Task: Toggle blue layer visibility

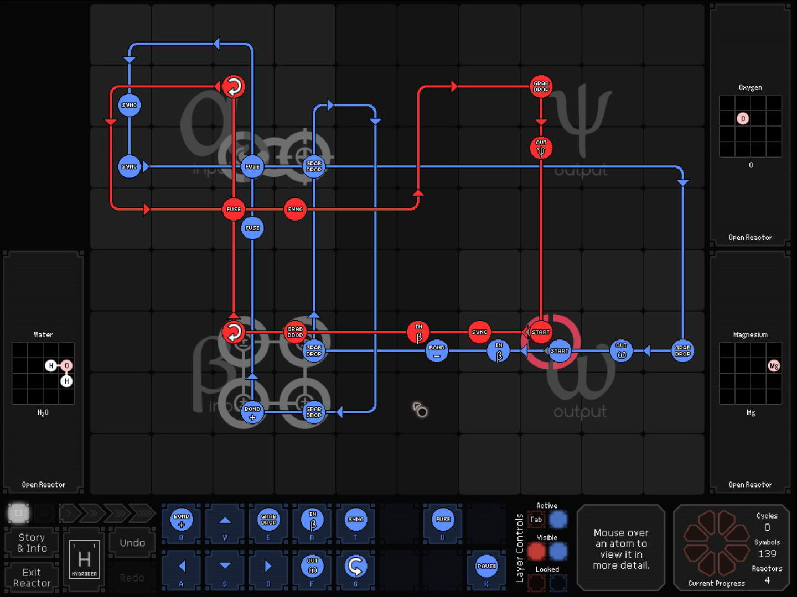Action: click(558, 551)
